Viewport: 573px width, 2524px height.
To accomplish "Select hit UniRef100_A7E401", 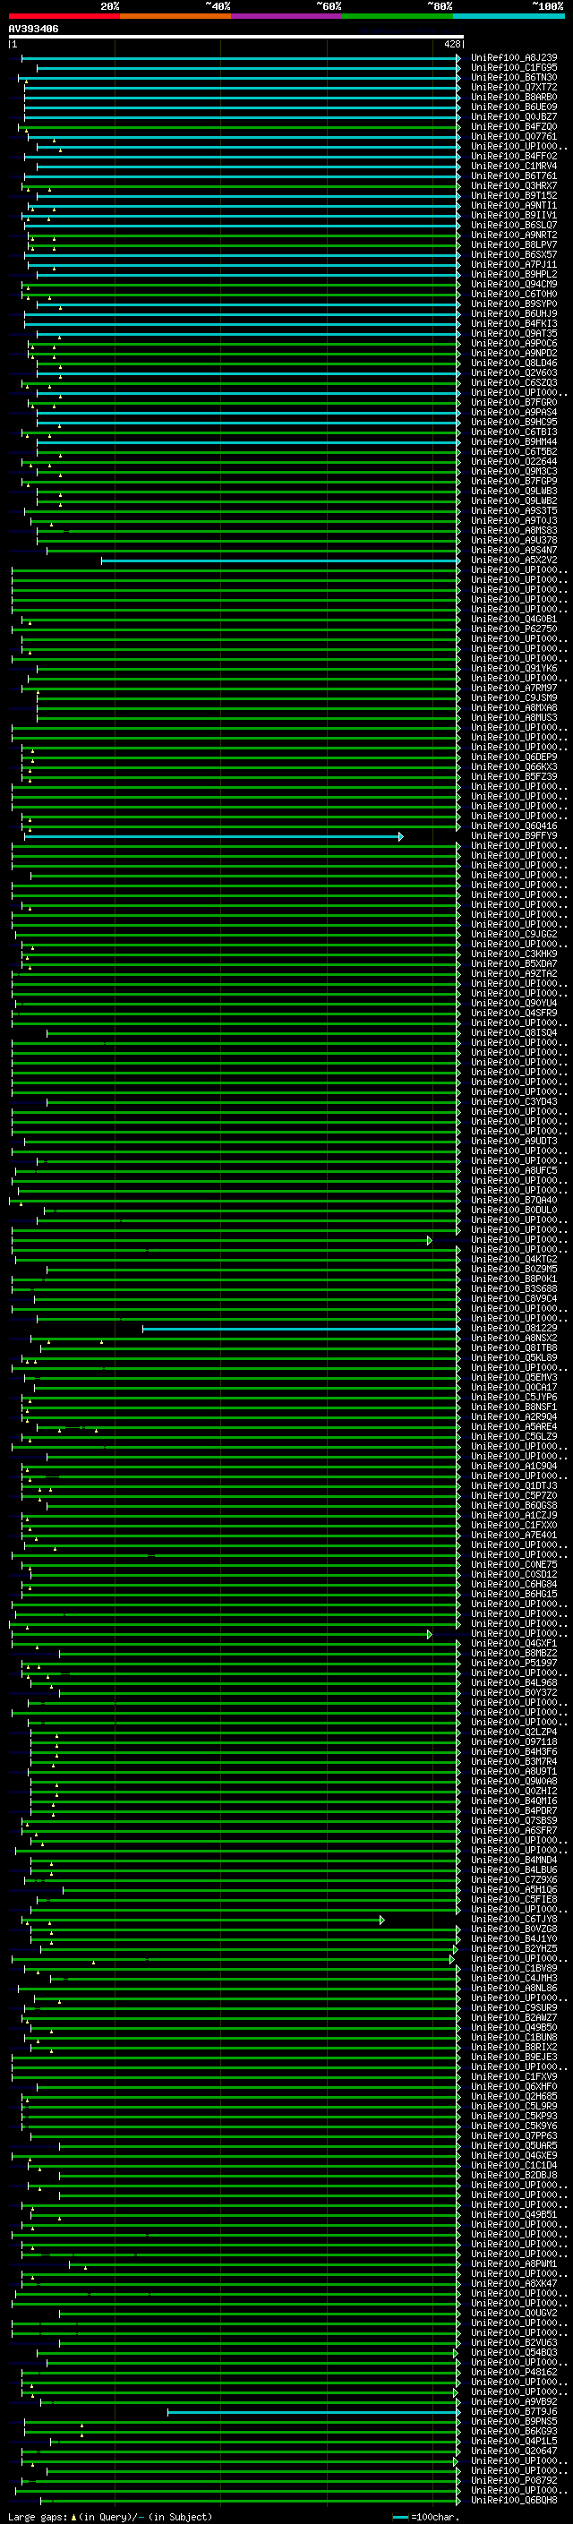I will 514,1536.
